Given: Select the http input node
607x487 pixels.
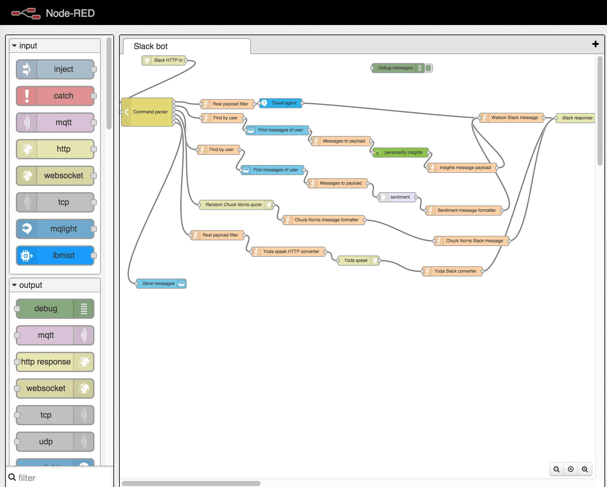Looking at the screenshot, I should 56,149.
